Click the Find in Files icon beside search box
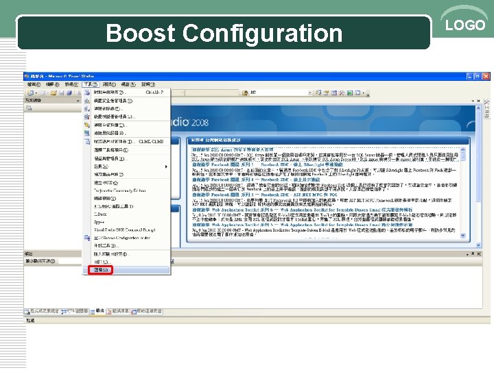494x370 pixels. [245, 92]
